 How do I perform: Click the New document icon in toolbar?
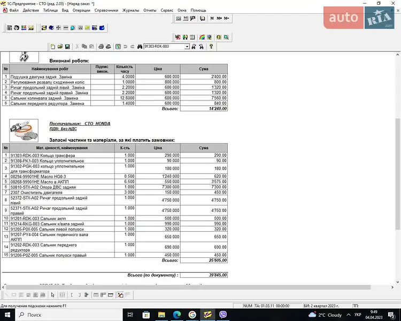(x=52, y=47)
